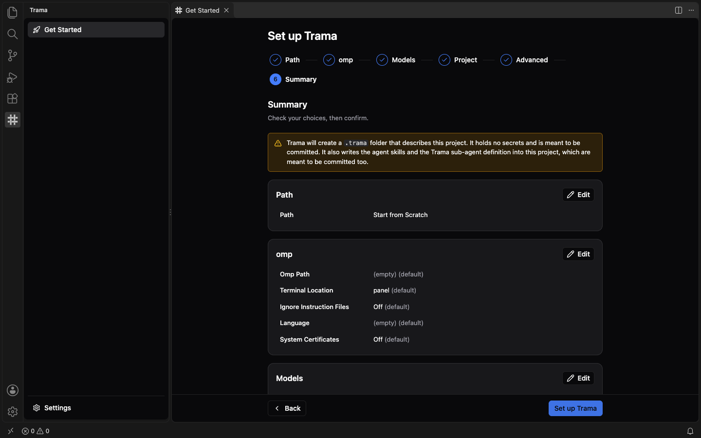701x438 pixels.
Task: Click the 'Language' row label
Action: tap(295, 323)
